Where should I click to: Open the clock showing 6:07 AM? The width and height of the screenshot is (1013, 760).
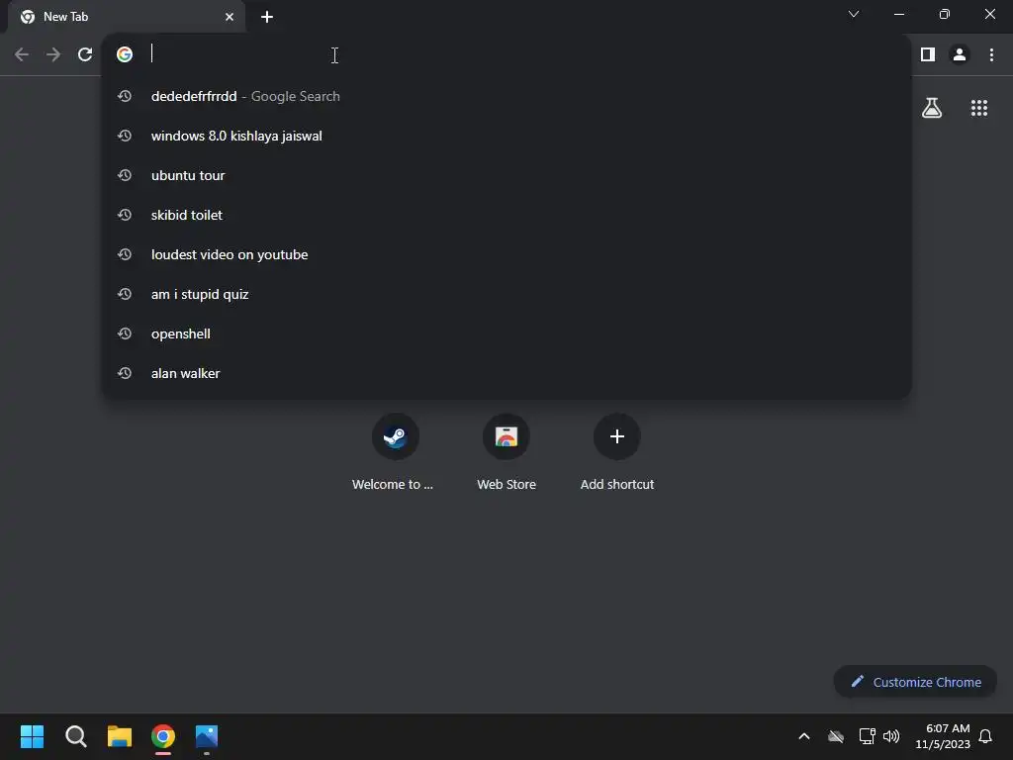(943, 736)
